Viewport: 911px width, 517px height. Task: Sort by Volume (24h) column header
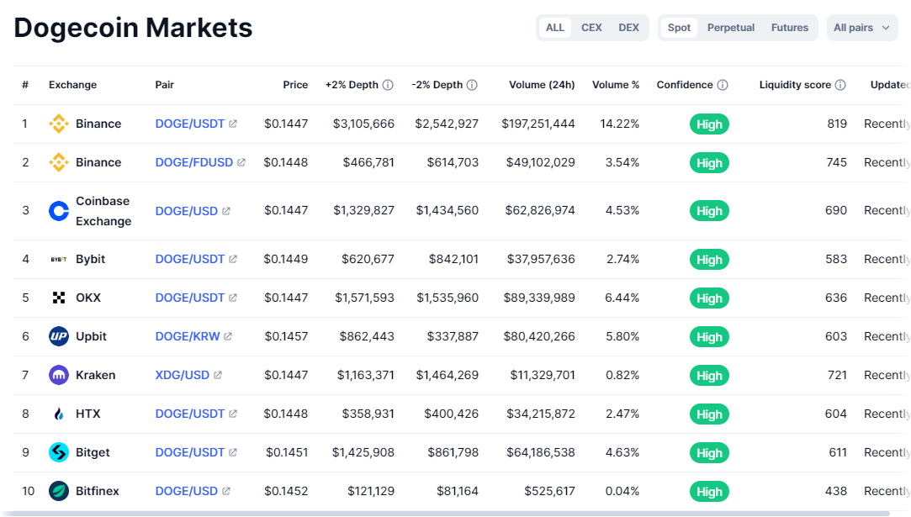click(542, 85)
